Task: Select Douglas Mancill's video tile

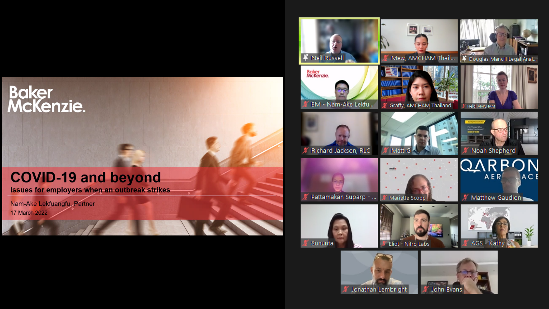Action: (x=499, y=41)
